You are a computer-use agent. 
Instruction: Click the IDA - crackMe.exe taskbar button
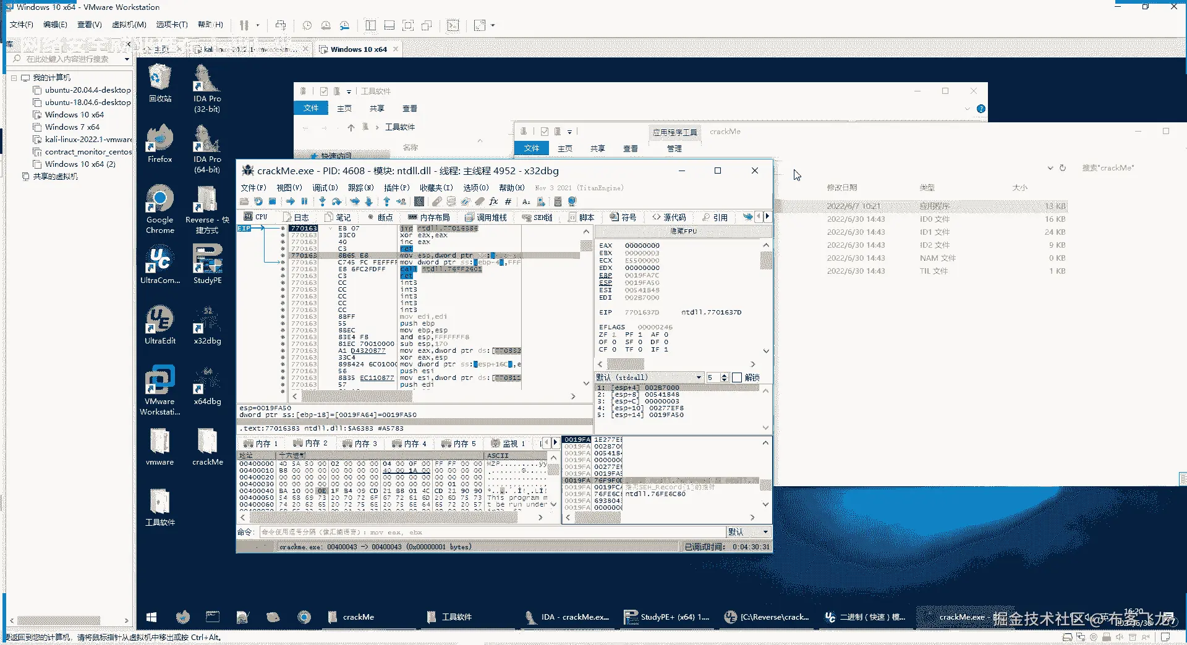click(568, 617)
